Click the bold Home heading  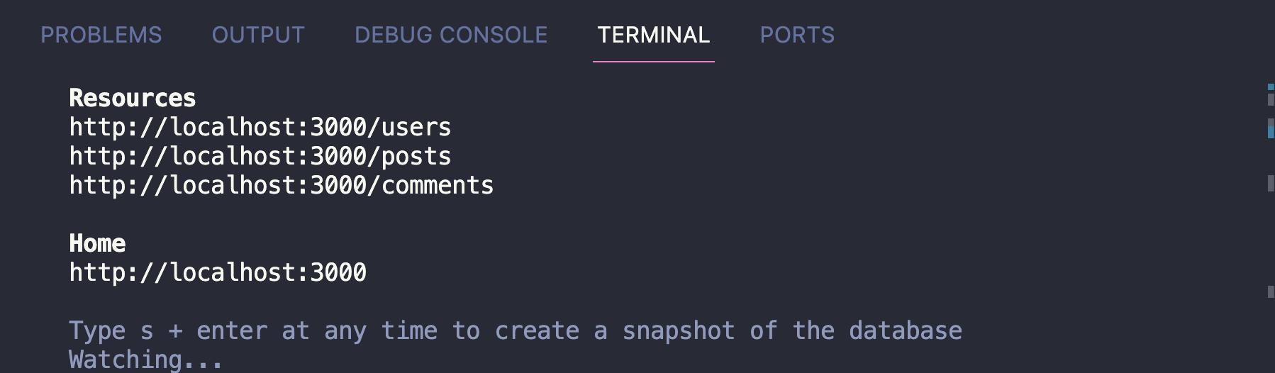coord(97,244)
